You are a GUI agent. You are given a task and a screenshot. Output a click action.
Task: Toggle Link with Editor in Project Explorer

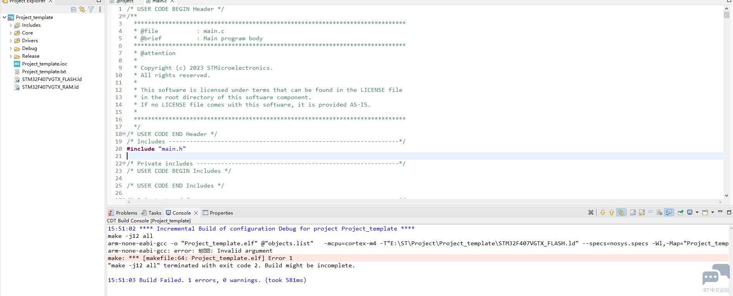[x=82, y=9]
